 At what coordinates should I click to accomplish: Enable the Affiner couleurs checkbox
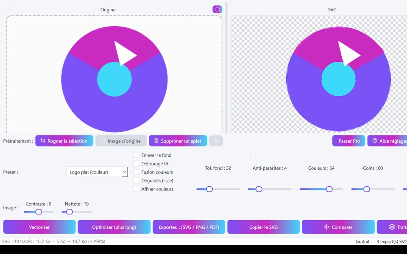click(x=136, y=189)
